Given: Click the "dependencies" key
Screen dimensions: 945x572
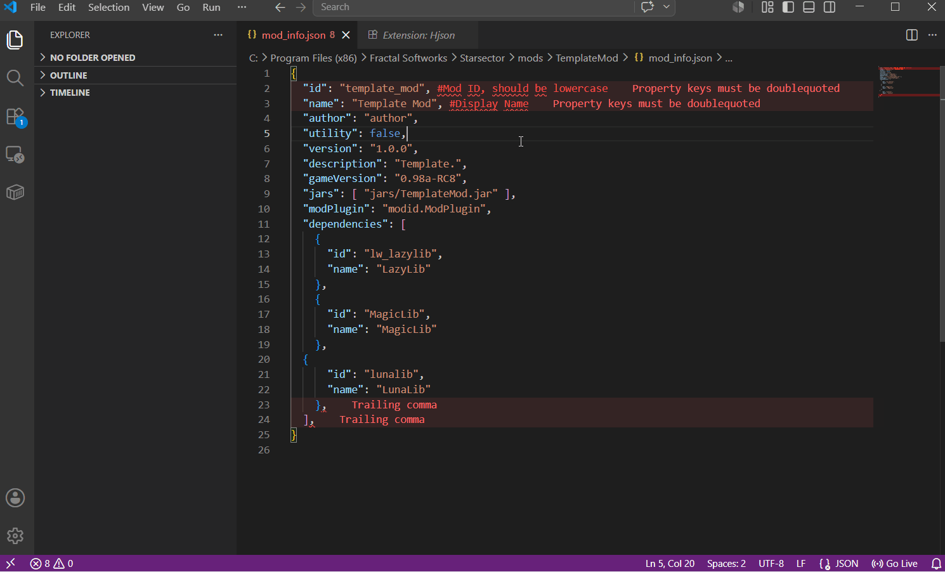Looking at the screenshot, I should [345, 224].
